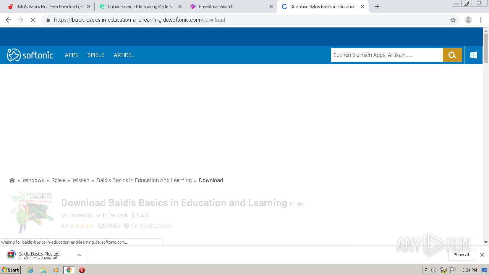The height and width of the screenshot is (275, 489).
Task: Open a new tab with the plus button
Action: click(377, 6)
